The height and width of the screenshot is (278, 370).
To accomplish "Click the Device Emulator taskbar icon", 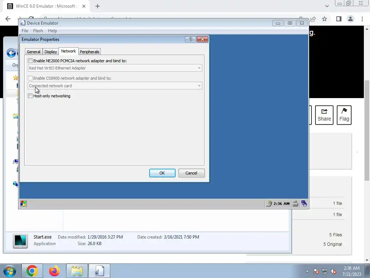I will click(99, 271).
